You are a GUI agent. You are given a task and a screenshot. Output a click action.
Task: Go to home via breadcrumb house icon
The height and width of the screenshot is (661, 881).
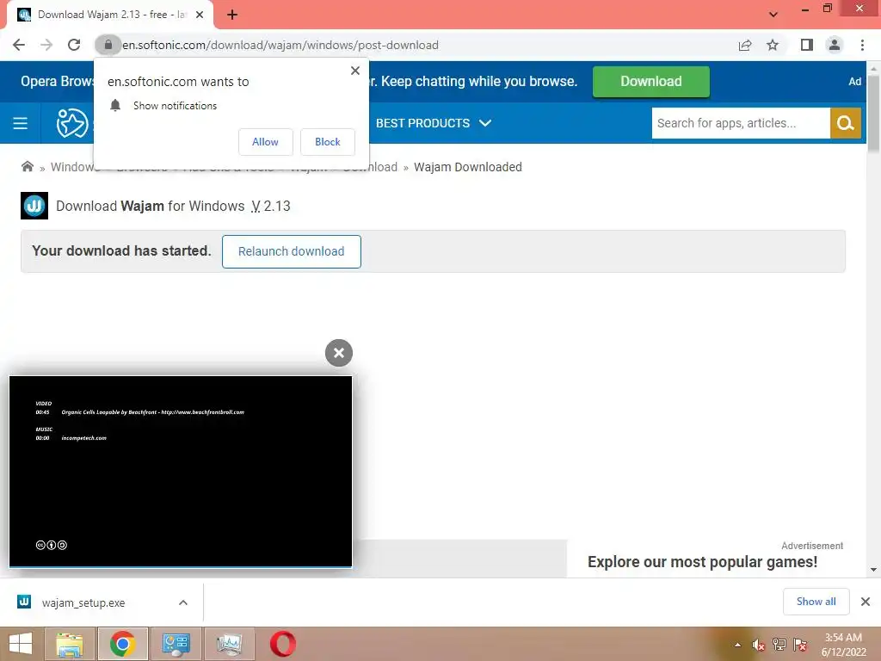[27, 166]
